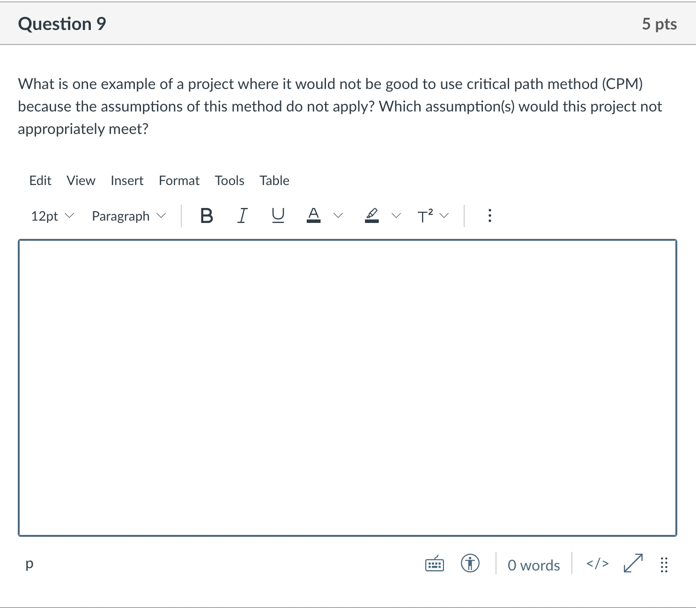Run the accessibility checker
The image size is (696, 608).
(470, 564)
